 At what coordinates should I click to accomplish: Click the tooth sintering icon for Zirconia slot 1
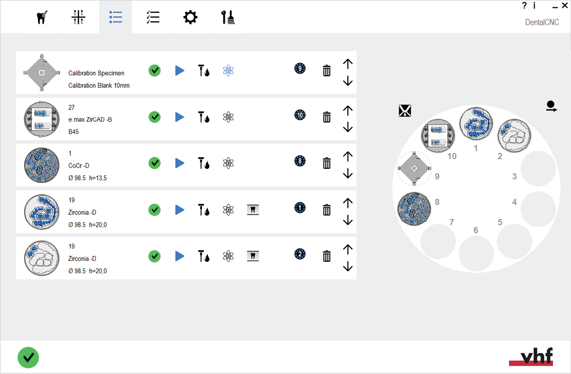tap(252, 209)
